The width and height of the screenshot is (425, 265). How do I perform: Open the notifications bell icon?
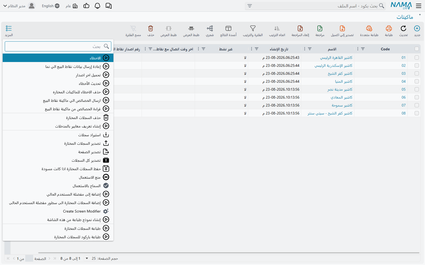click(97, 6)
